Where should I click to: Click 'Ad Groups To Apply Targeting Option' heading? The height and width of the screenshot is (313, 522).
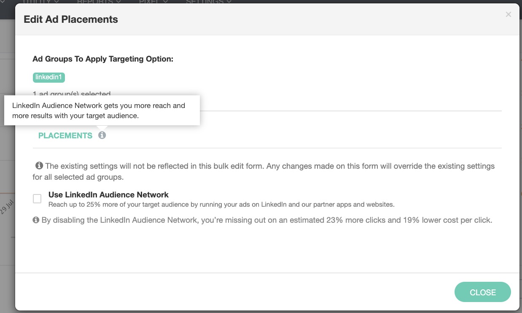pyautogui.click(x=103, y=59)
